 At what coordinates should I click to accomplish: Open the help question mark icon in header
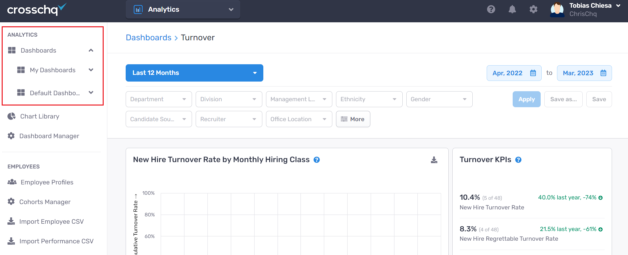[491, 9]
